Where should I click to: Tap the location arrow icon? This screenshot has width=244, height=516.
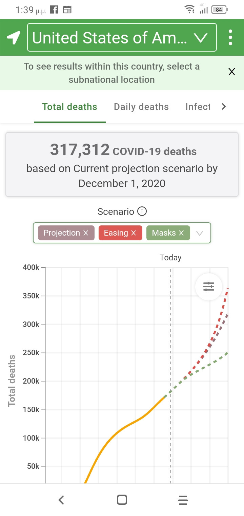(x=14, y=37)
